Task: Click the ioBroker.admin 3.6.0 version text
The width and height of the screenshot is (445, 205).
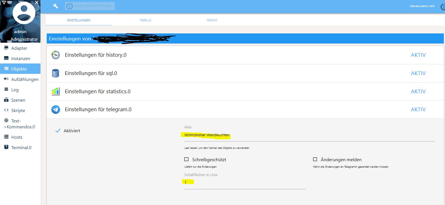Action: (422, 6)
